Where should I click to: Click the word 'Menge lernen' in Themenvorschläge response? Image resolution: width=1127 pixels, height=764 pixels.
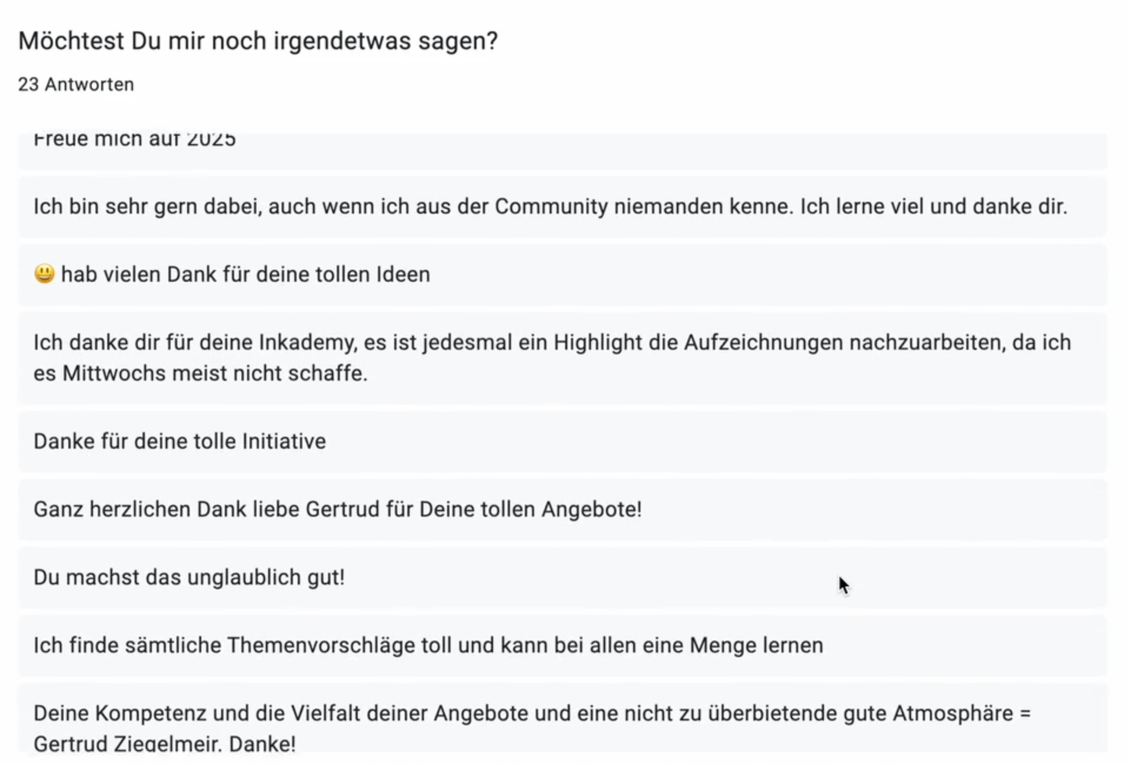click(756, 645)
